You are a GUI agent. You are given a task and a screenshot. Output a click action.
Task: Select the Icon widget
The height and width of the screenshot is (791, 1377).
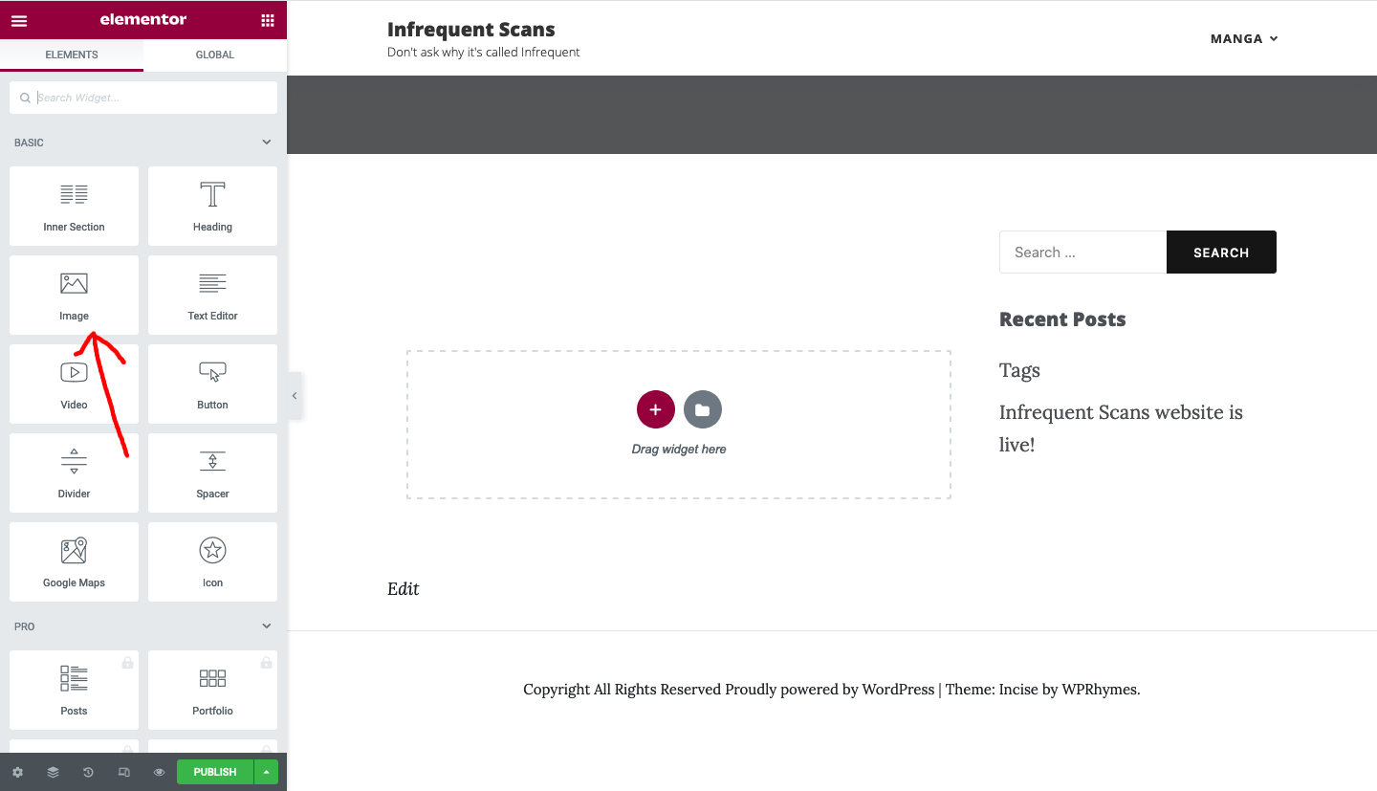coord(212,561)
